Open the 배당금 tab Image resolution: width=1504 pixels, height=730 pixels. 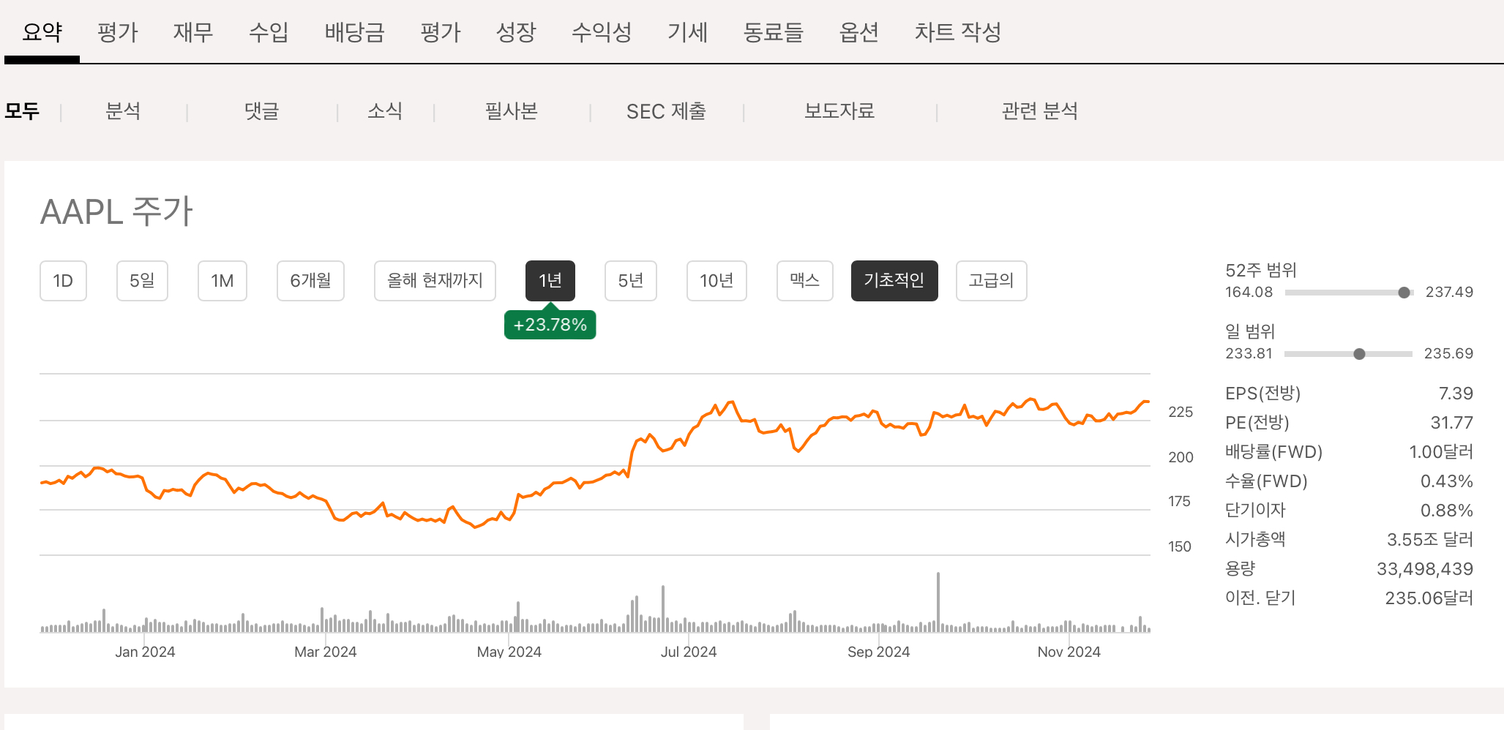click(x=354, y=32)
